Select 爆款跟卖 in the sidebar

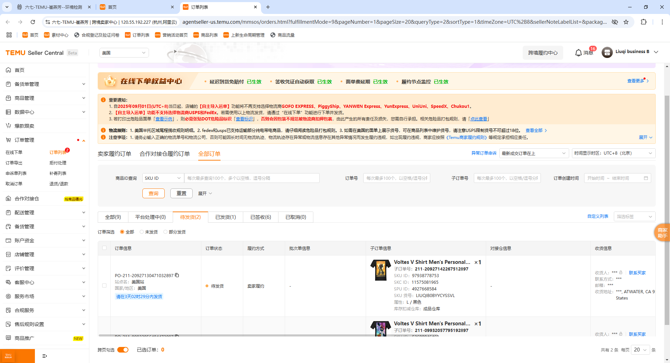click(x=25, y=126)
